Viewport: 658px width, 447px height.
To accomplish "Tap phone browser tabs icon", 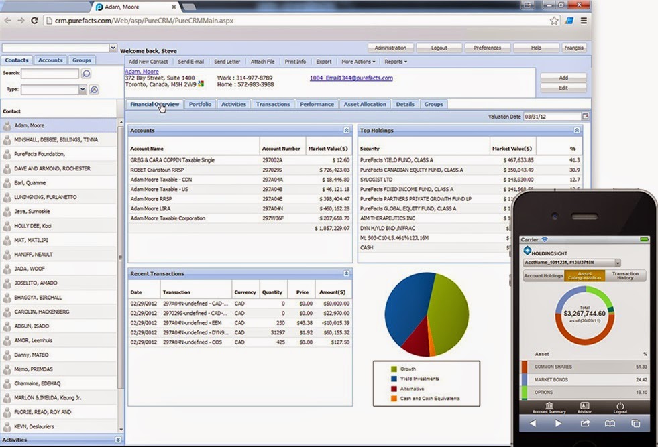I will [x=636, y=424].
